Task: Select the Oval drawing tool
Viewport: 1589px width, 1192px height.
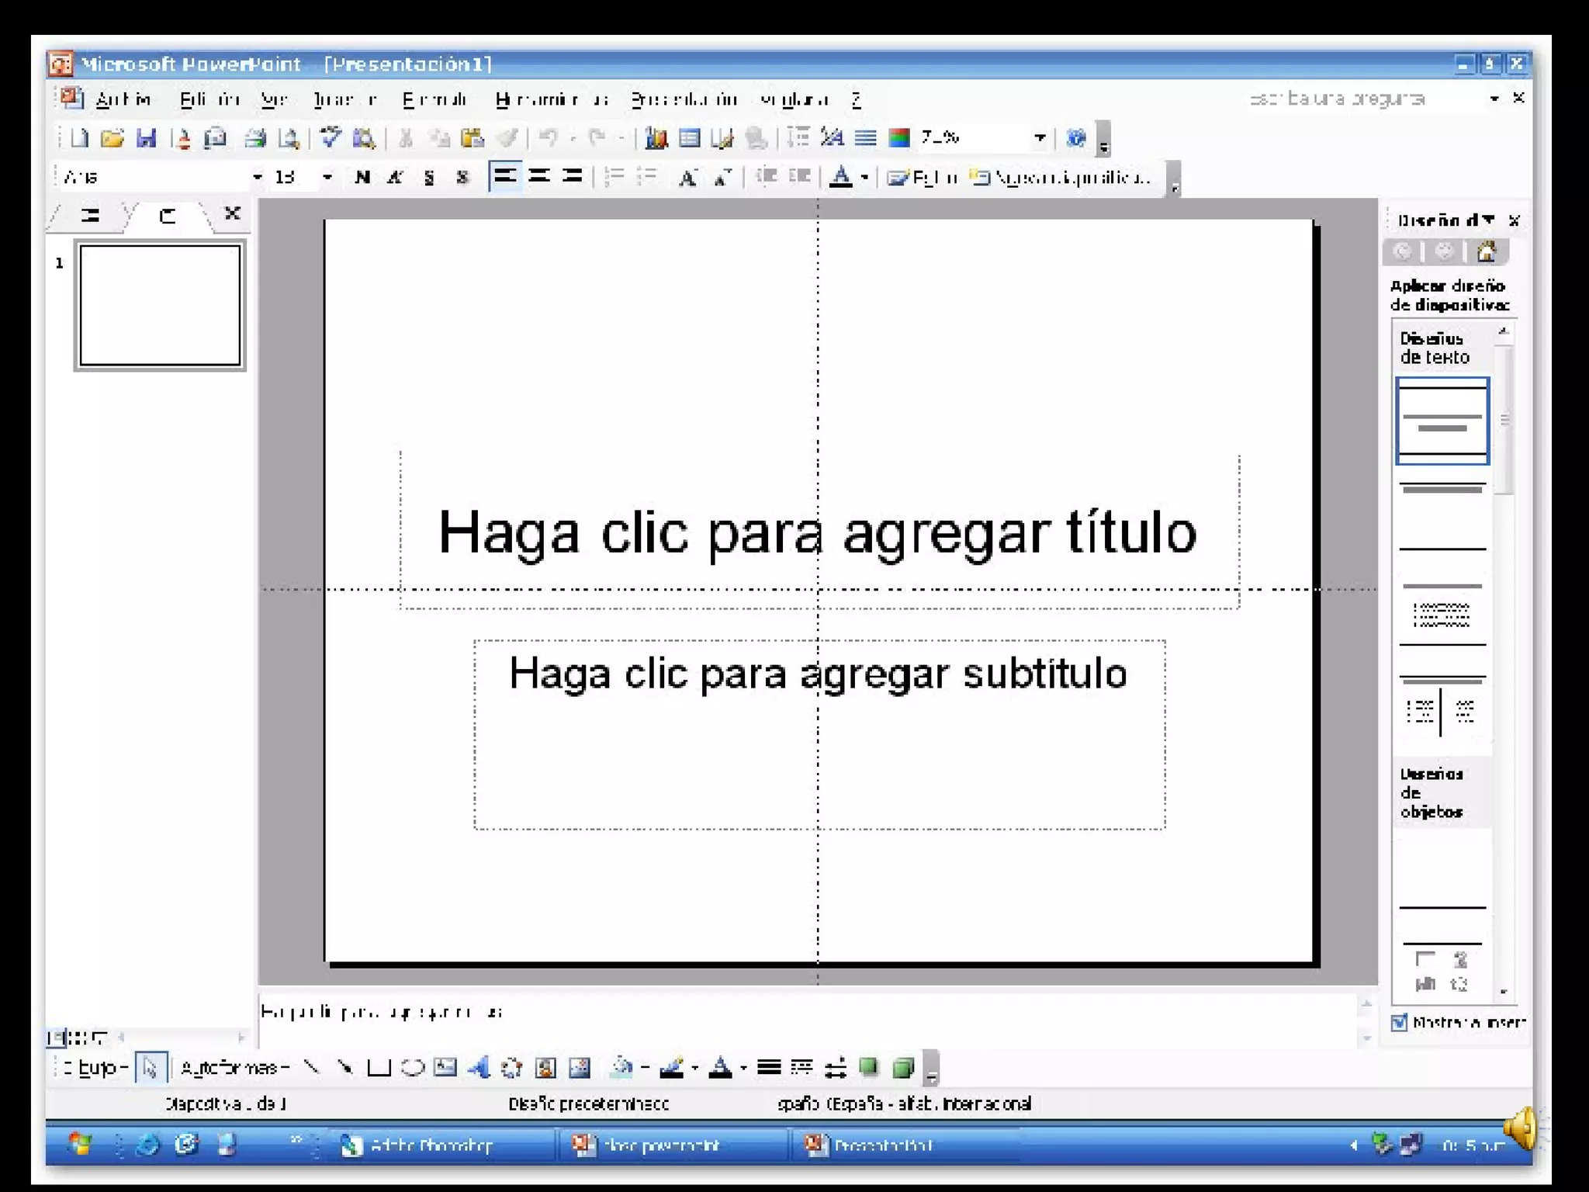Action: tap(412, 1069)
